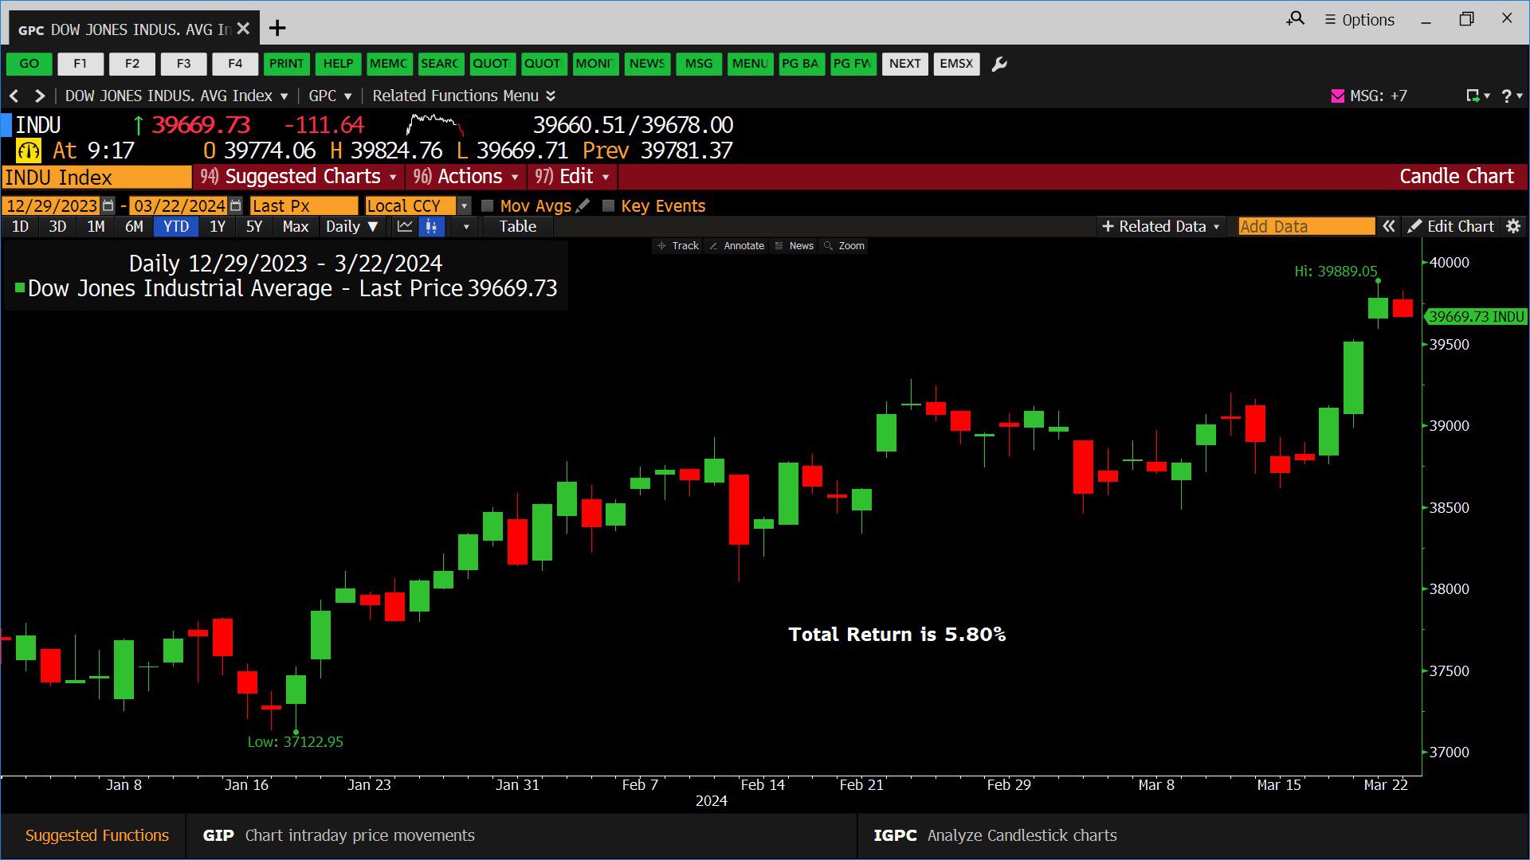The height and width of the screenshot is (860, 1530).
Task: Expand the Related Functions Menu
Action: [464, 96]
